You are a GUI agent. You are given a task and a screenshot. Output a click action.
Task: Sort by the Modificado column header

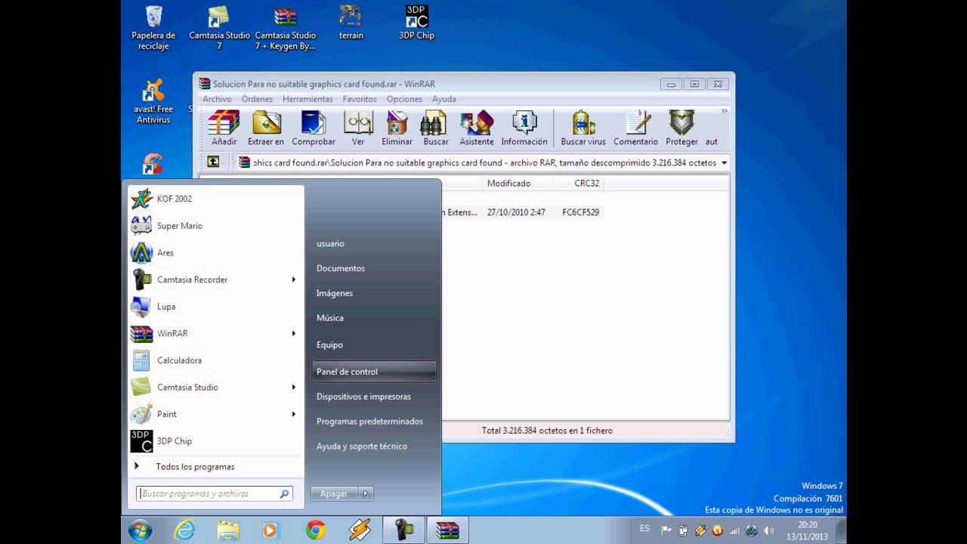(518, 184)
